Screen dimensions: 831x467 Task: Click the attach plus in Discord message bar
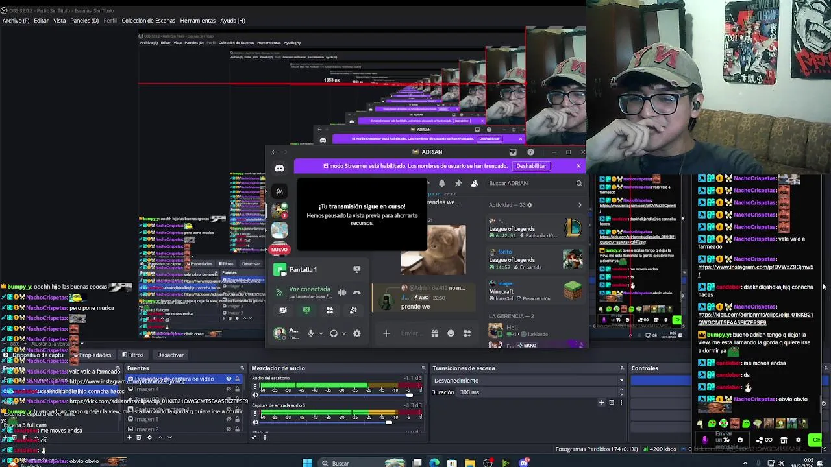pos(386,333)
